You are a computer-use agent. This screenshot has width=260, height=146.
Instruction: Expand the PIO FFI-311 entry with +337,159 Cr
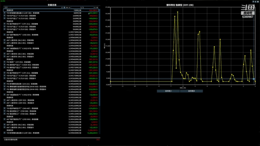tap(5, 73)
